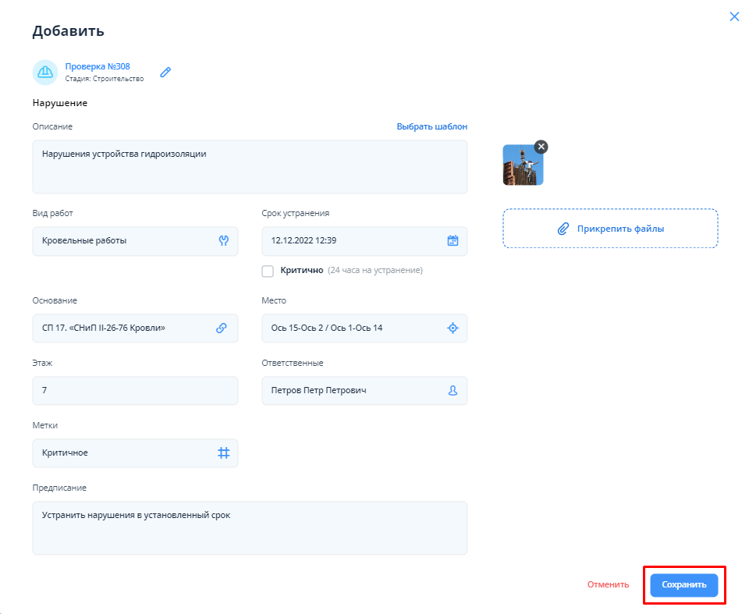Click the wrench icon in Вид работ field

click(x=223, y=241)
